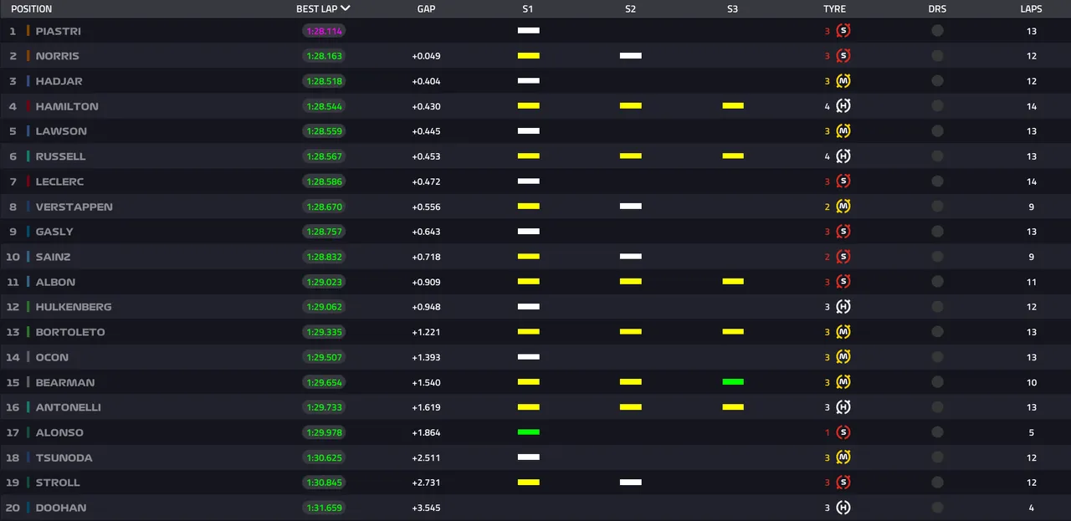
Task: Click Alonso's green S1 sector bar
Action: click(x=528, y=432)
